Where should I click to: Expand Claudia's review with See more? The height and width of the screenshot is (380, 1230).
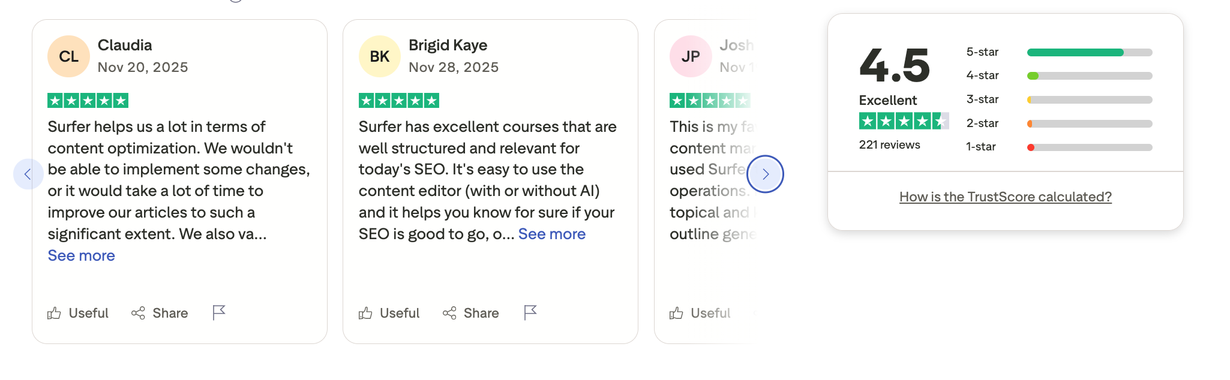tap(80, 255)
